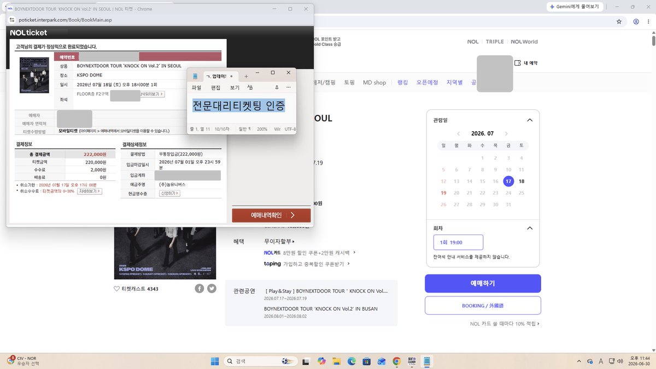656x369 pixels.
Task: Open toping duplicate coupon link
Action: (306, 263)
